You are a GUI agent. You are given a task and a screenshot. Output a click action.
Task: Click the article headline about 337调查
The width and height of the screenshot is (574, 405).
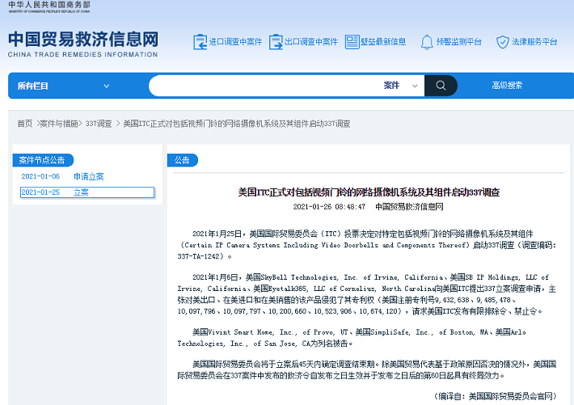click(369, 192)
